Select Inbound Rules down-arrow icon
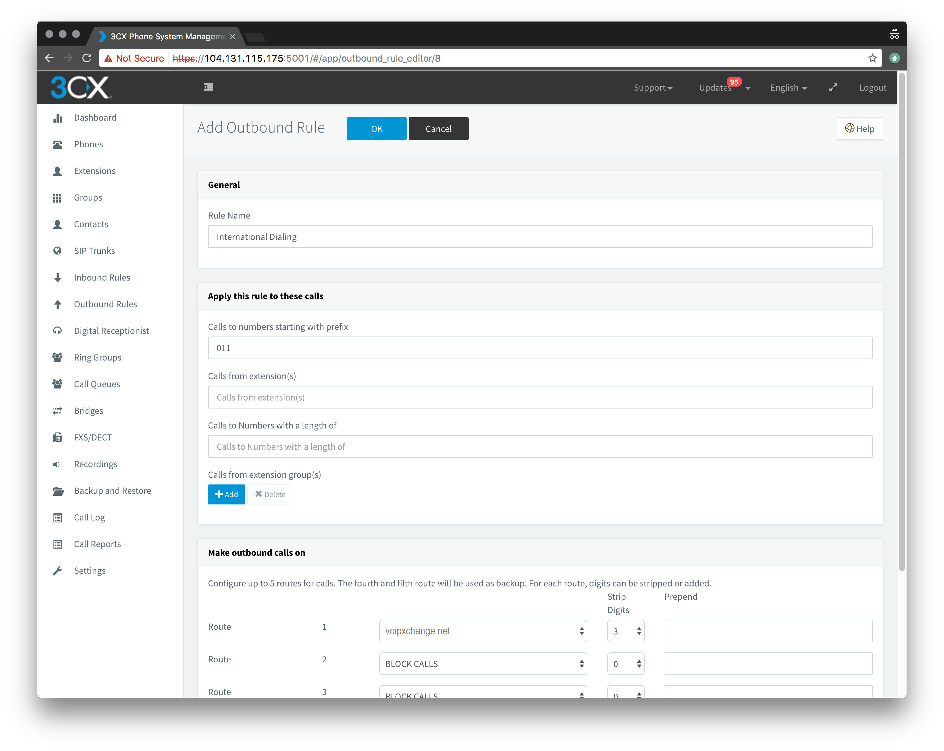This screenshot has width=944, height=751. 57,278
